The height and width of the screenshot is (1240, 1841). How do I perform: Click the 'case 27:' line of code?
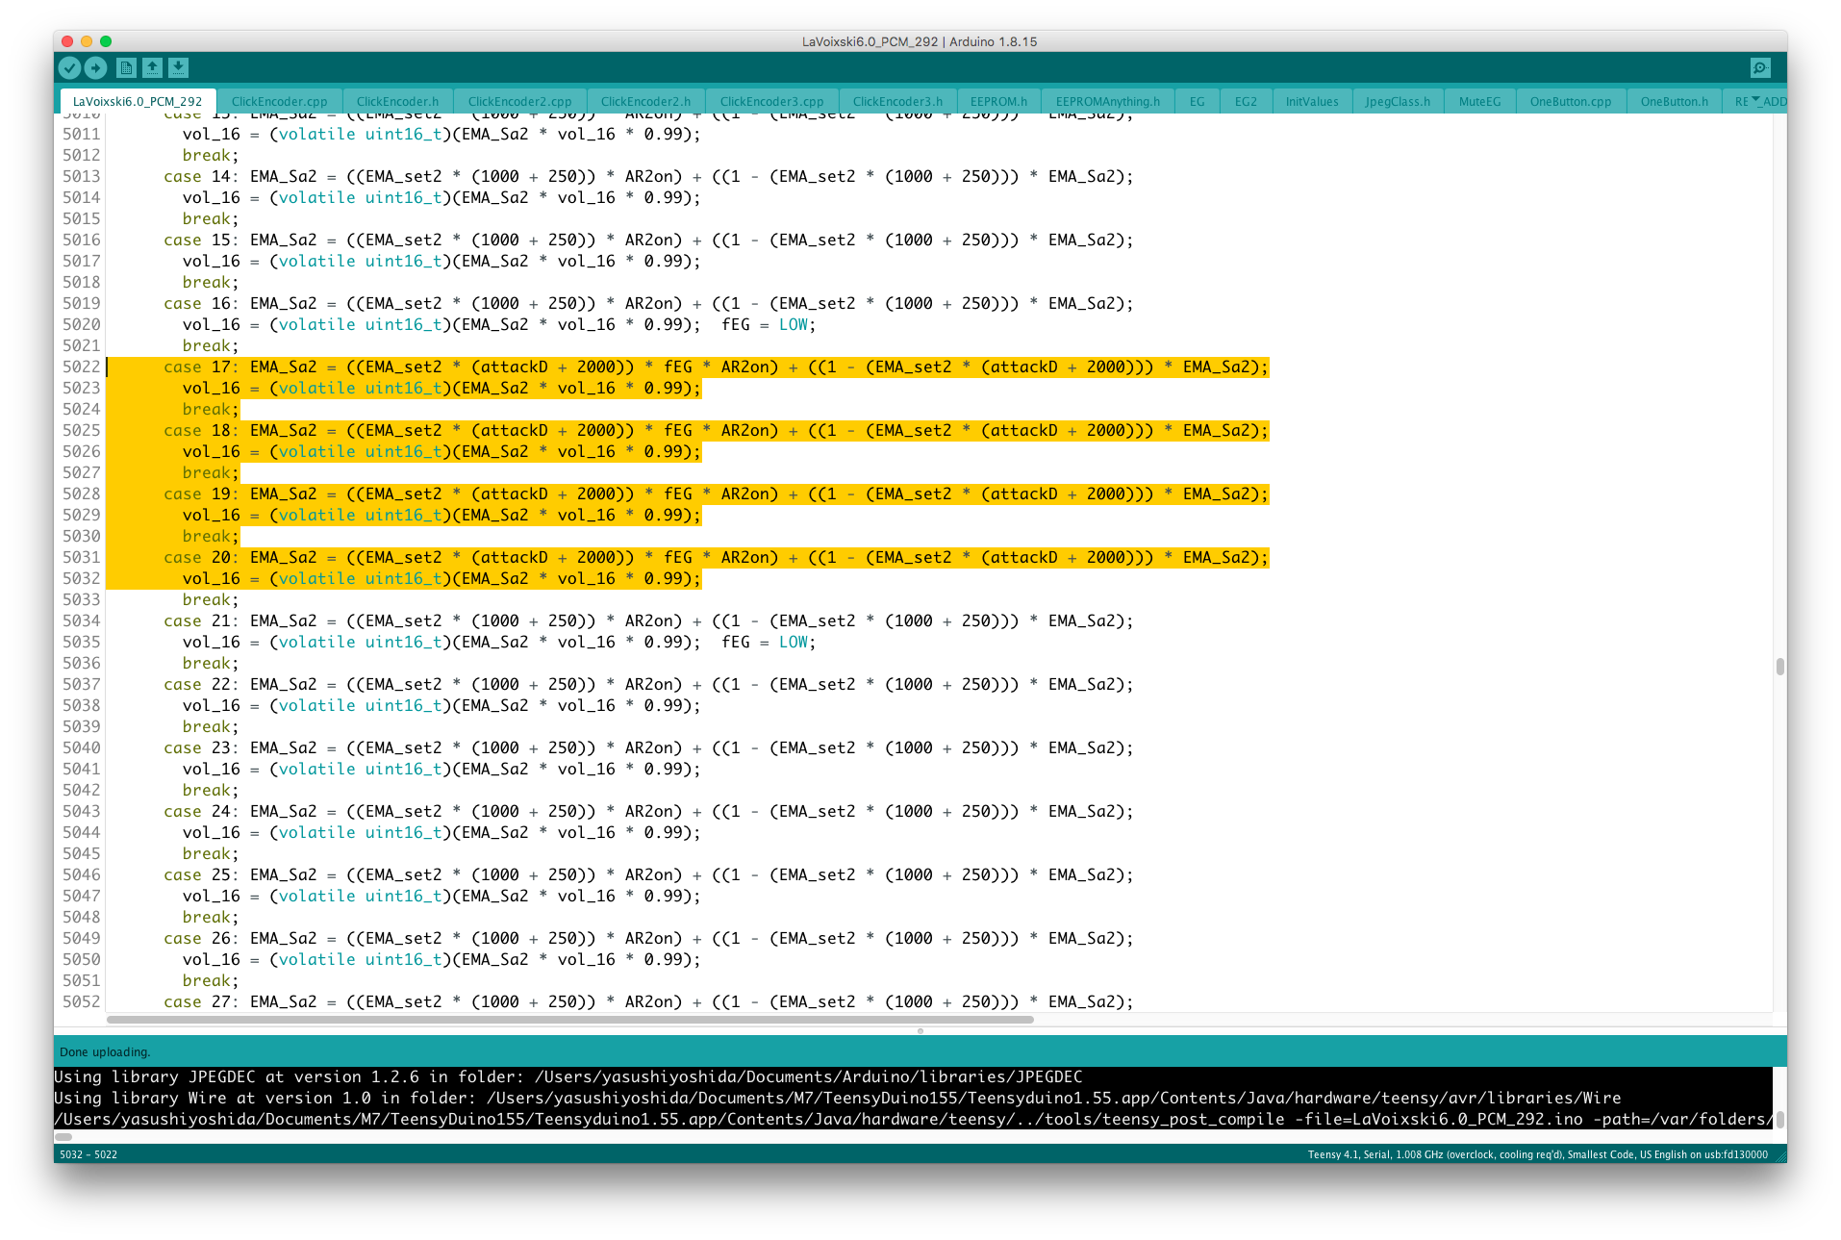point(648,1001)
